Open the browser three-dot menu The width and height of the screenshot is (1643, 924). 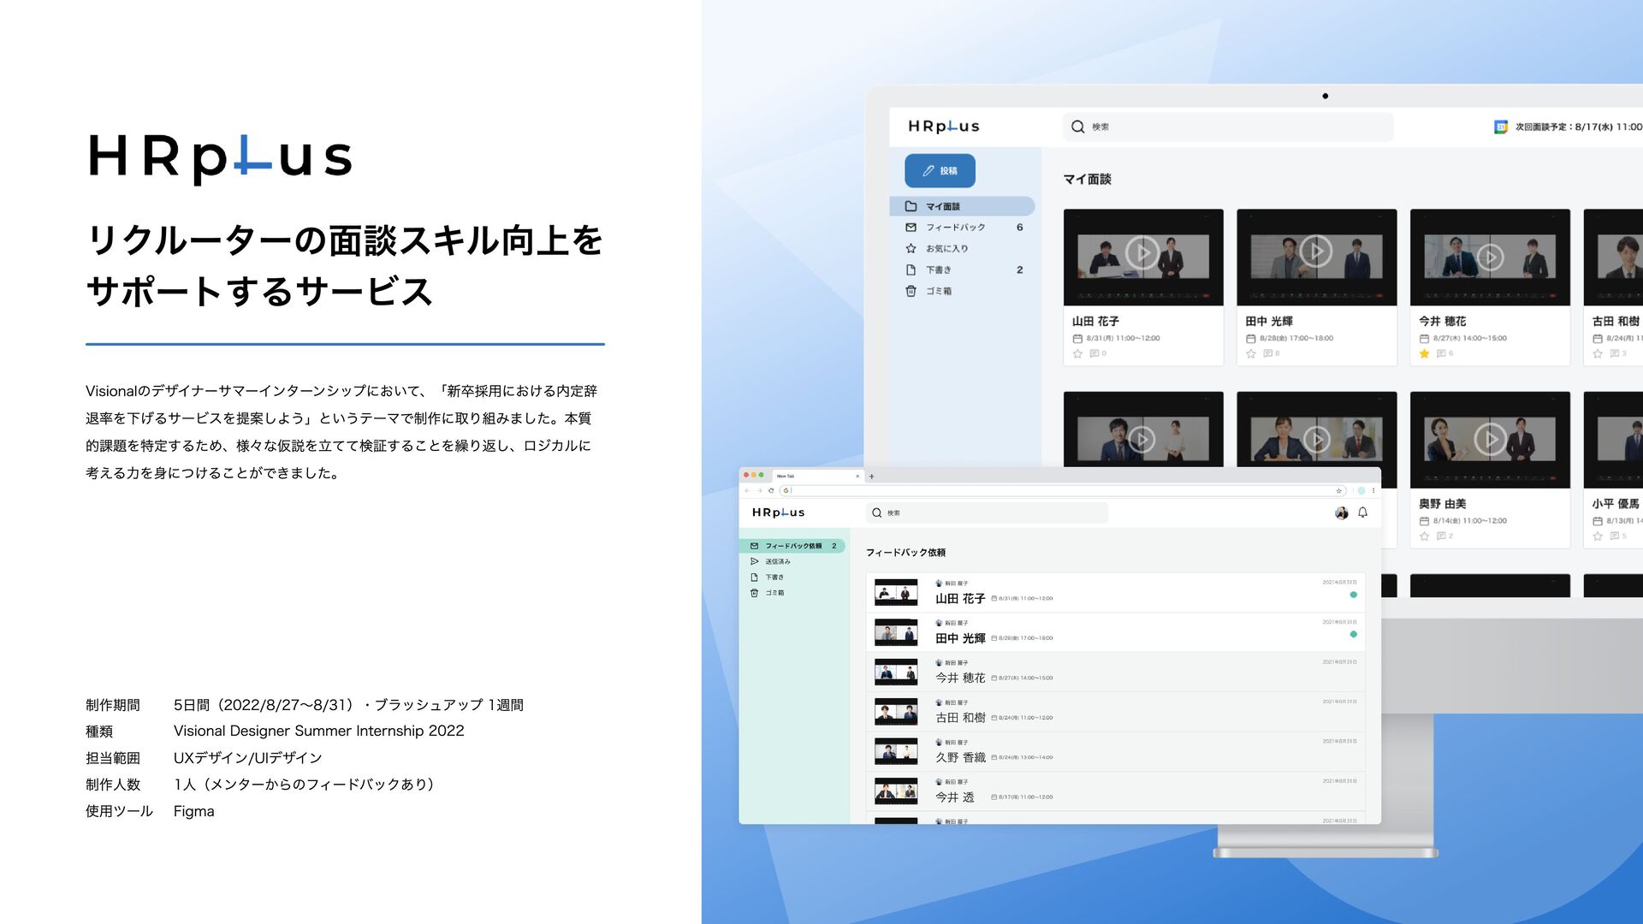click(x=1373, y=491)
